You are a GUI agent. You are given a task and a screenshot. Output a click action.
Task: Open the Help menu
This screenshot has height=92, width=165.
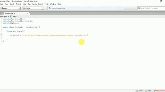[59, 4]
